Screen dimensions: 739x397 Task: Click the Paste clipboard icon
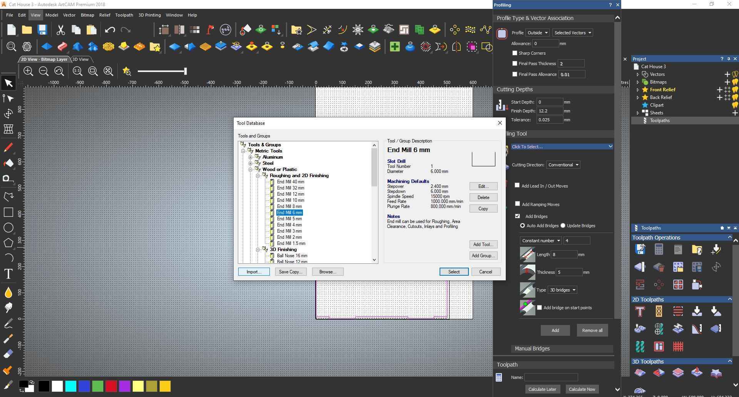pos(91,30)
